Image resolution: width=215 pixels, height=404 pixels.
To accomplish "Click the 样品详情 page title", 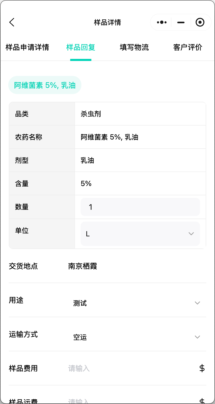I will click(x=107, y=22).
